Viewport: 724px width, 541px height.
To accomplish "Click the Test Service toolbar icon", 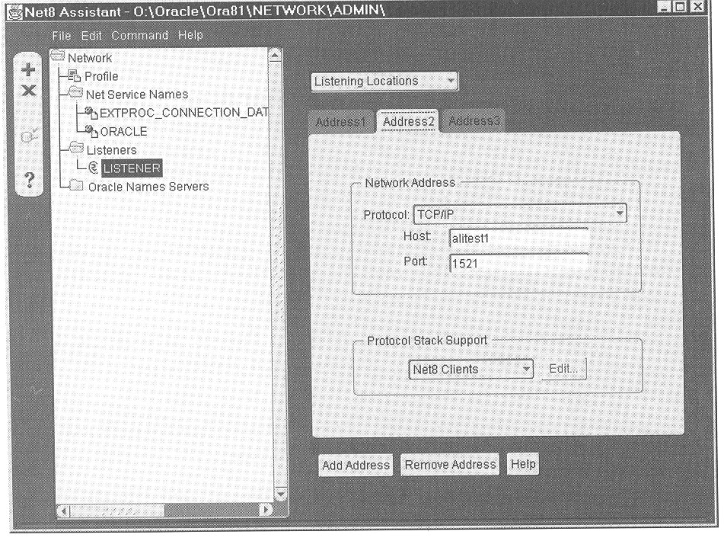I will pos(28,139).
